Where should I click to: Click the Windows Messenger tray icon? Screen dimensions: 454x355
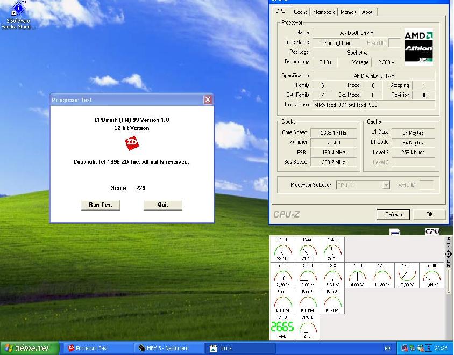pos(421,349)
